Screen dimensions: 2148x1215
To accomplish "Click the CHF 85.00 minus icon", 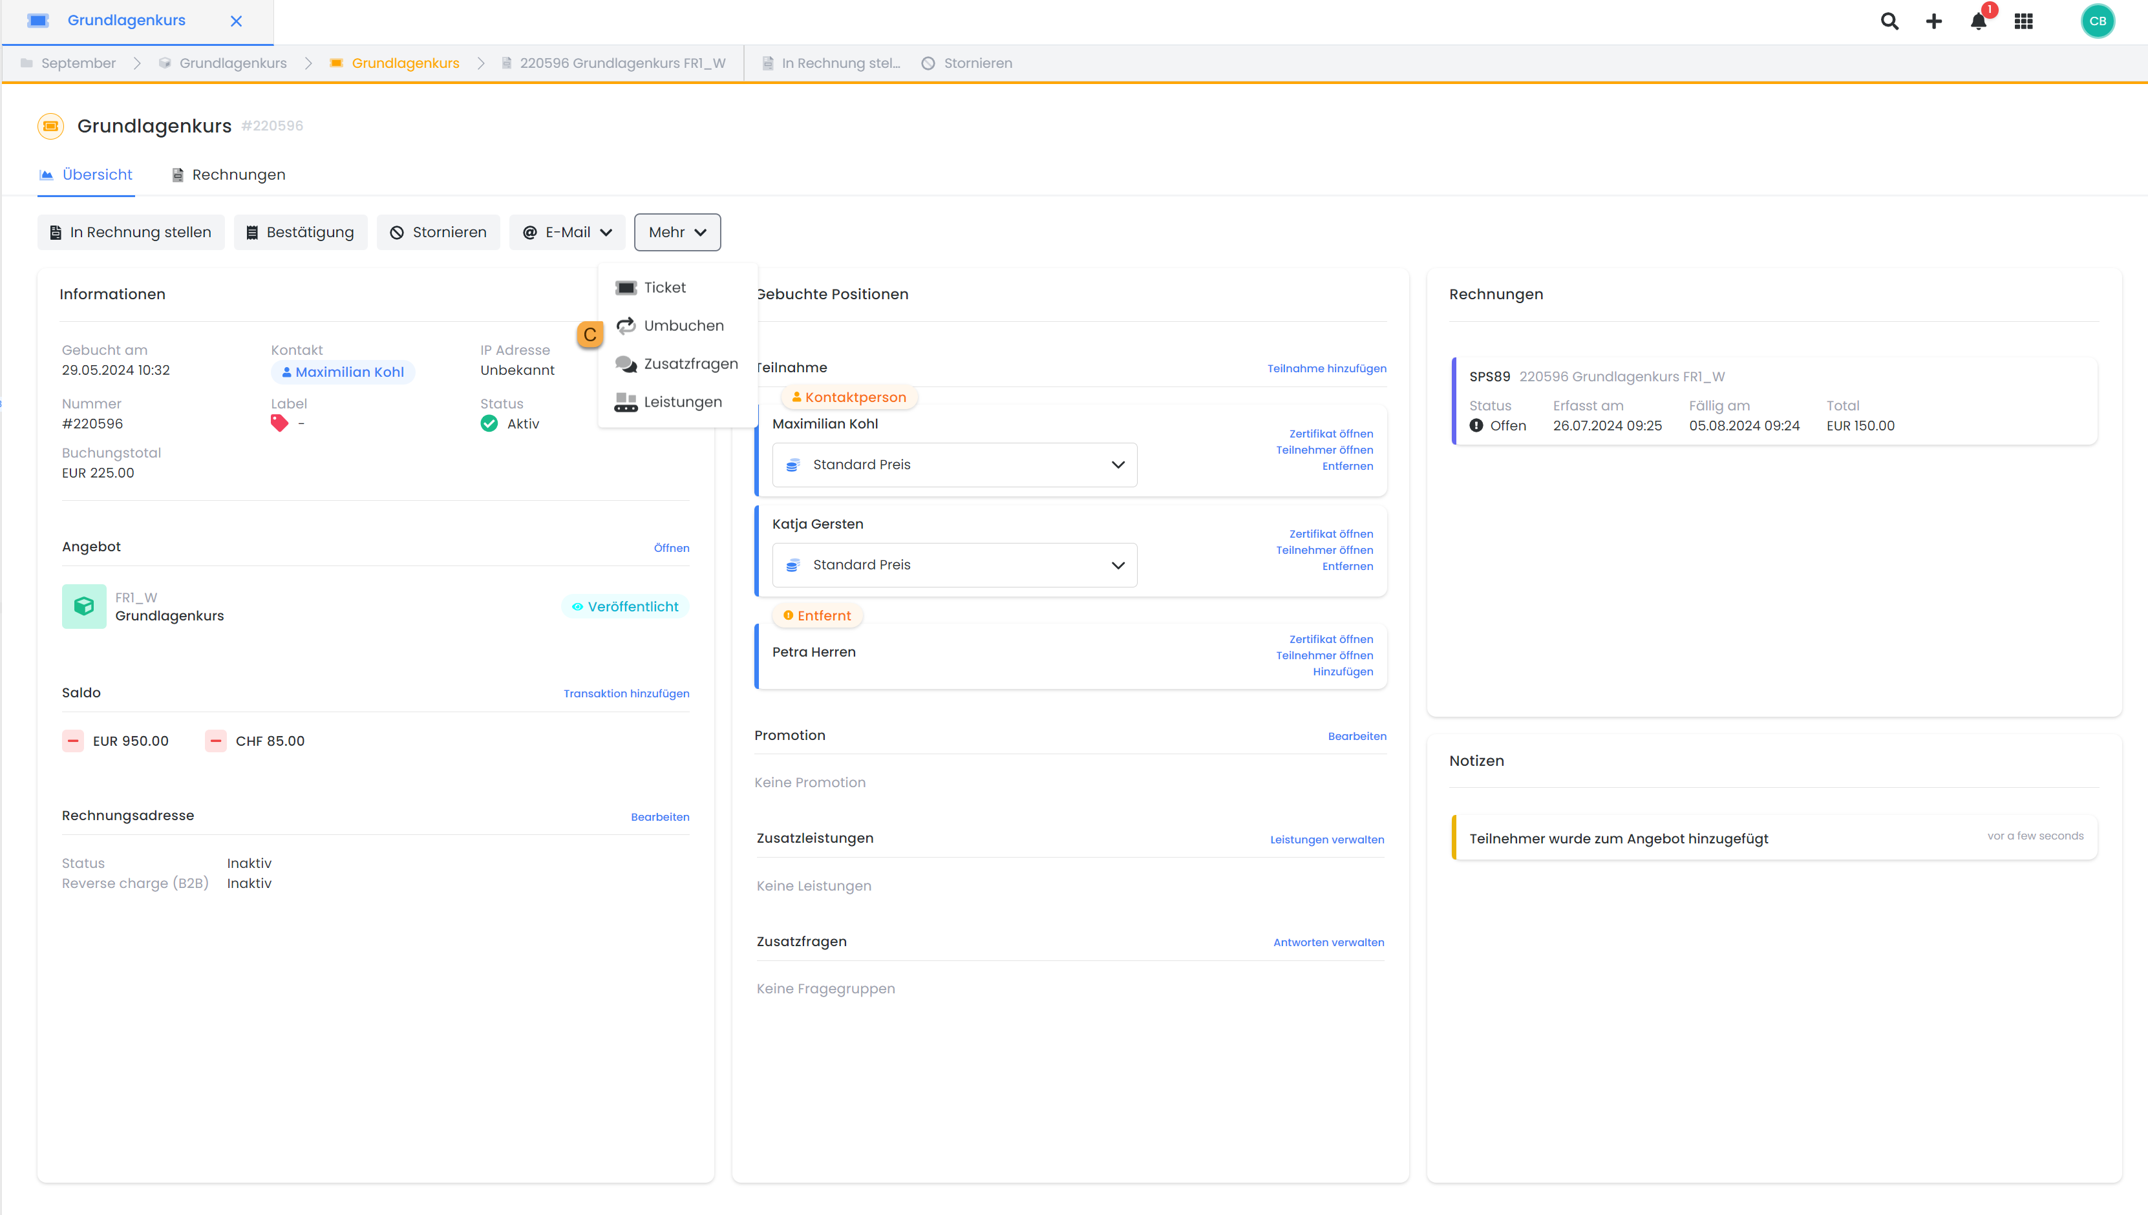I will point(216,741).
